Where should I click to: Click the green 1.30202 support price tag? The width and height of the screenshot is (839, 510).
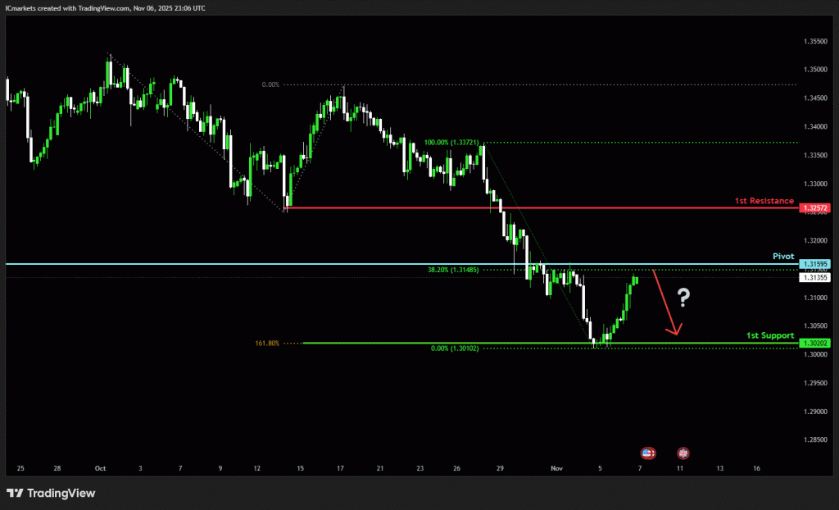(816, 343)
